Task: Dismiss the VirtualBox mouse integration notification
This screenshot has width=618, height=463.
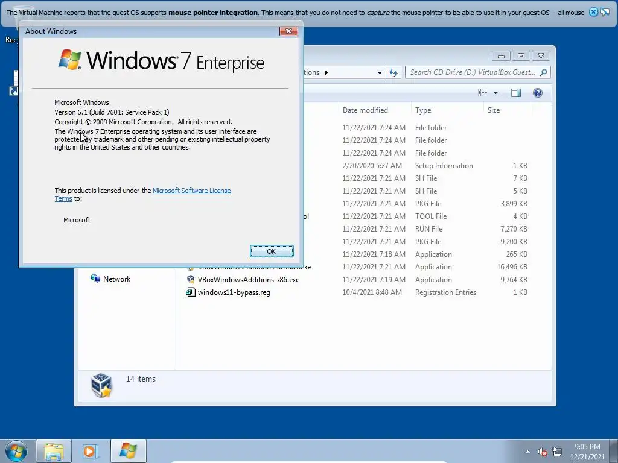Action: [x=593, y=12]
